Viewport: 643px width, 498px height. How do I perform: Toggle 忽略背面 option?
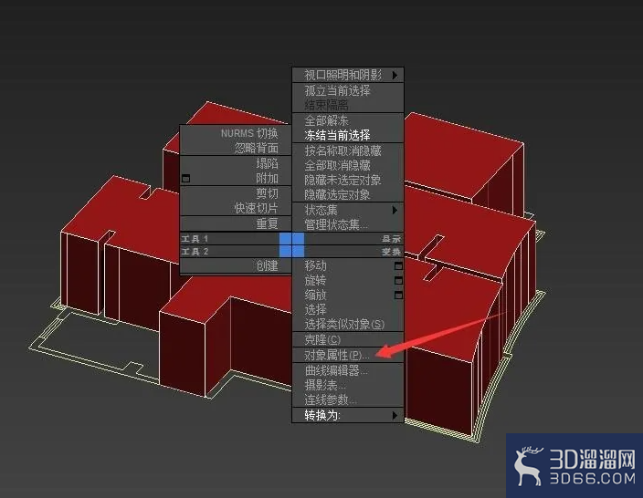click(x=236, y=148)
